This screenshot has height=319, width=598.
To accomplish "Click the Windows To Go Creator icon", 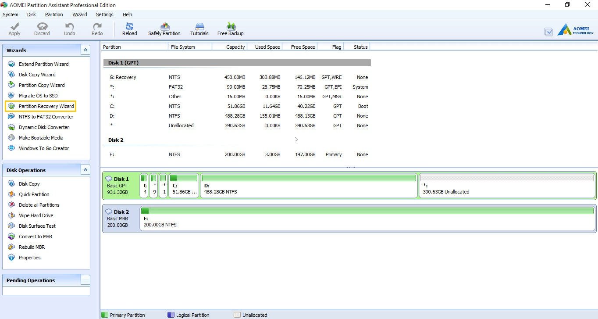I will tap(11, 148).
